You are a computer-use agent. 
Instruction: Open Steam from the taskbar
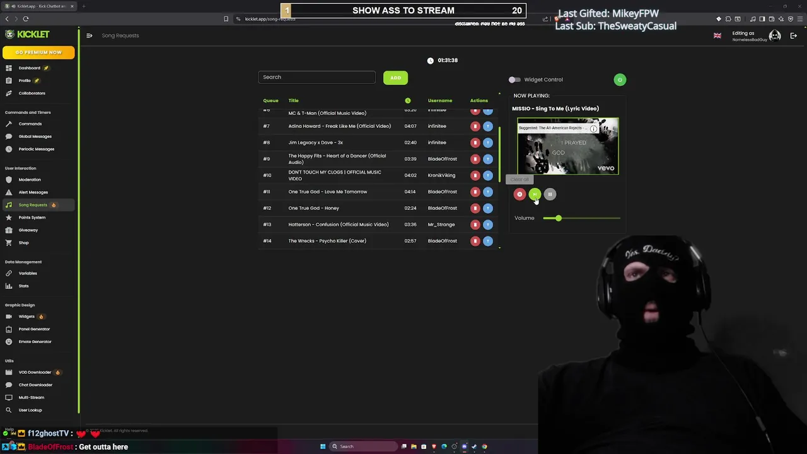click(474, 446)
